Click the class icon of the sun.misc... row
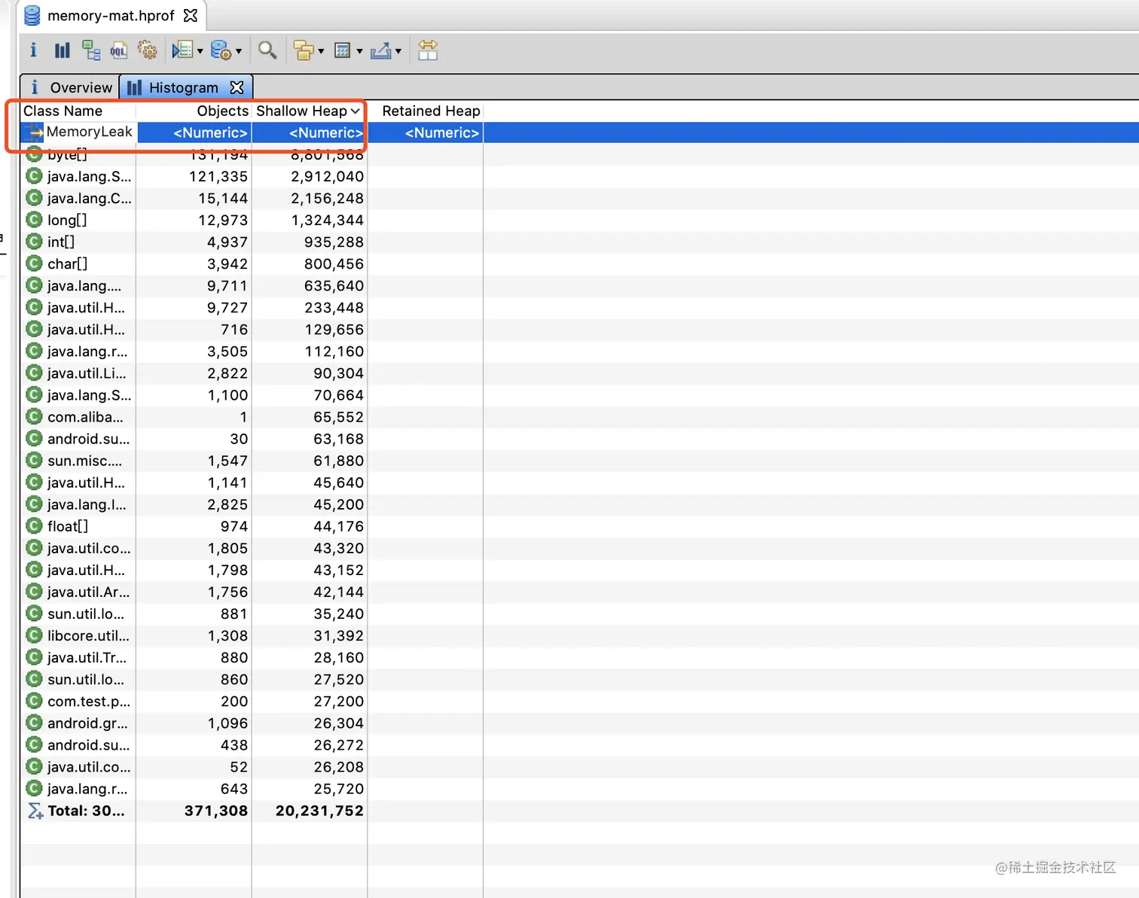This screenshot has height=898, width=1139. [34, 461]
